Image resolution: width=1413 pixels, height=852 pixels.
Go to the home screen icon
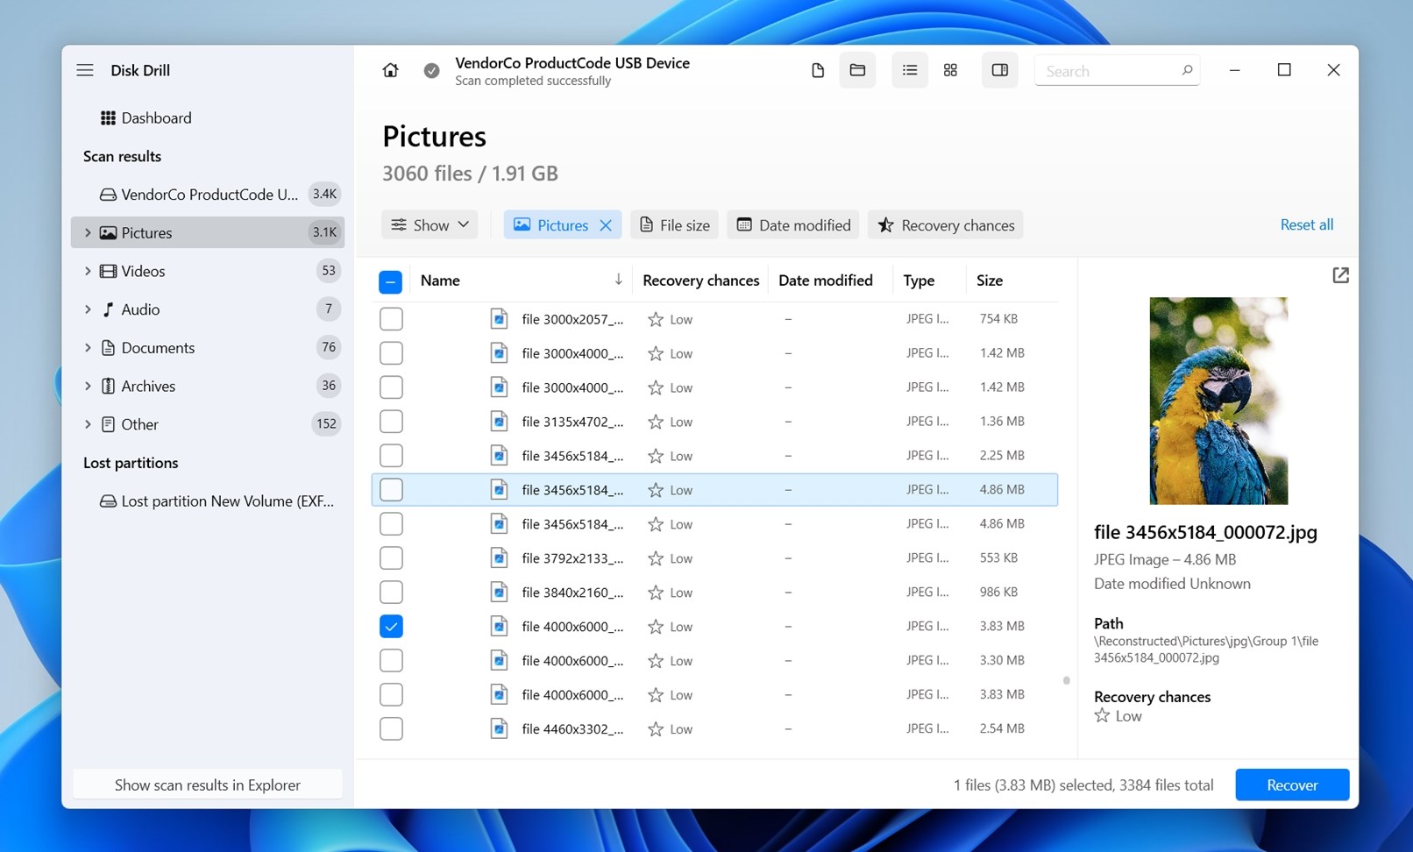click(x=390, y=70)
